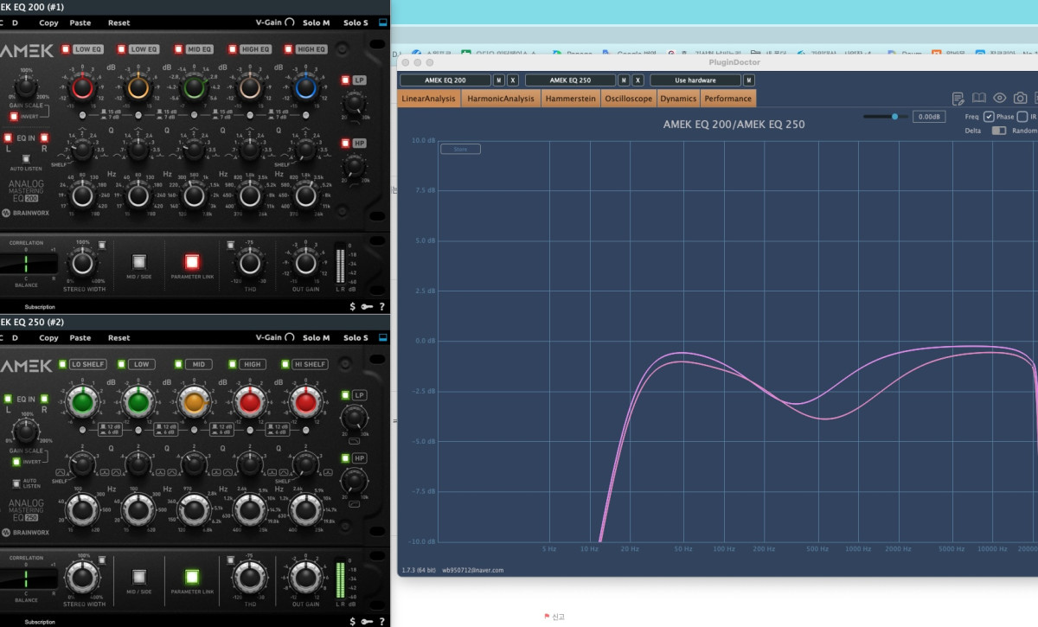Open the Use hardware selector

[x=695, y=80]
